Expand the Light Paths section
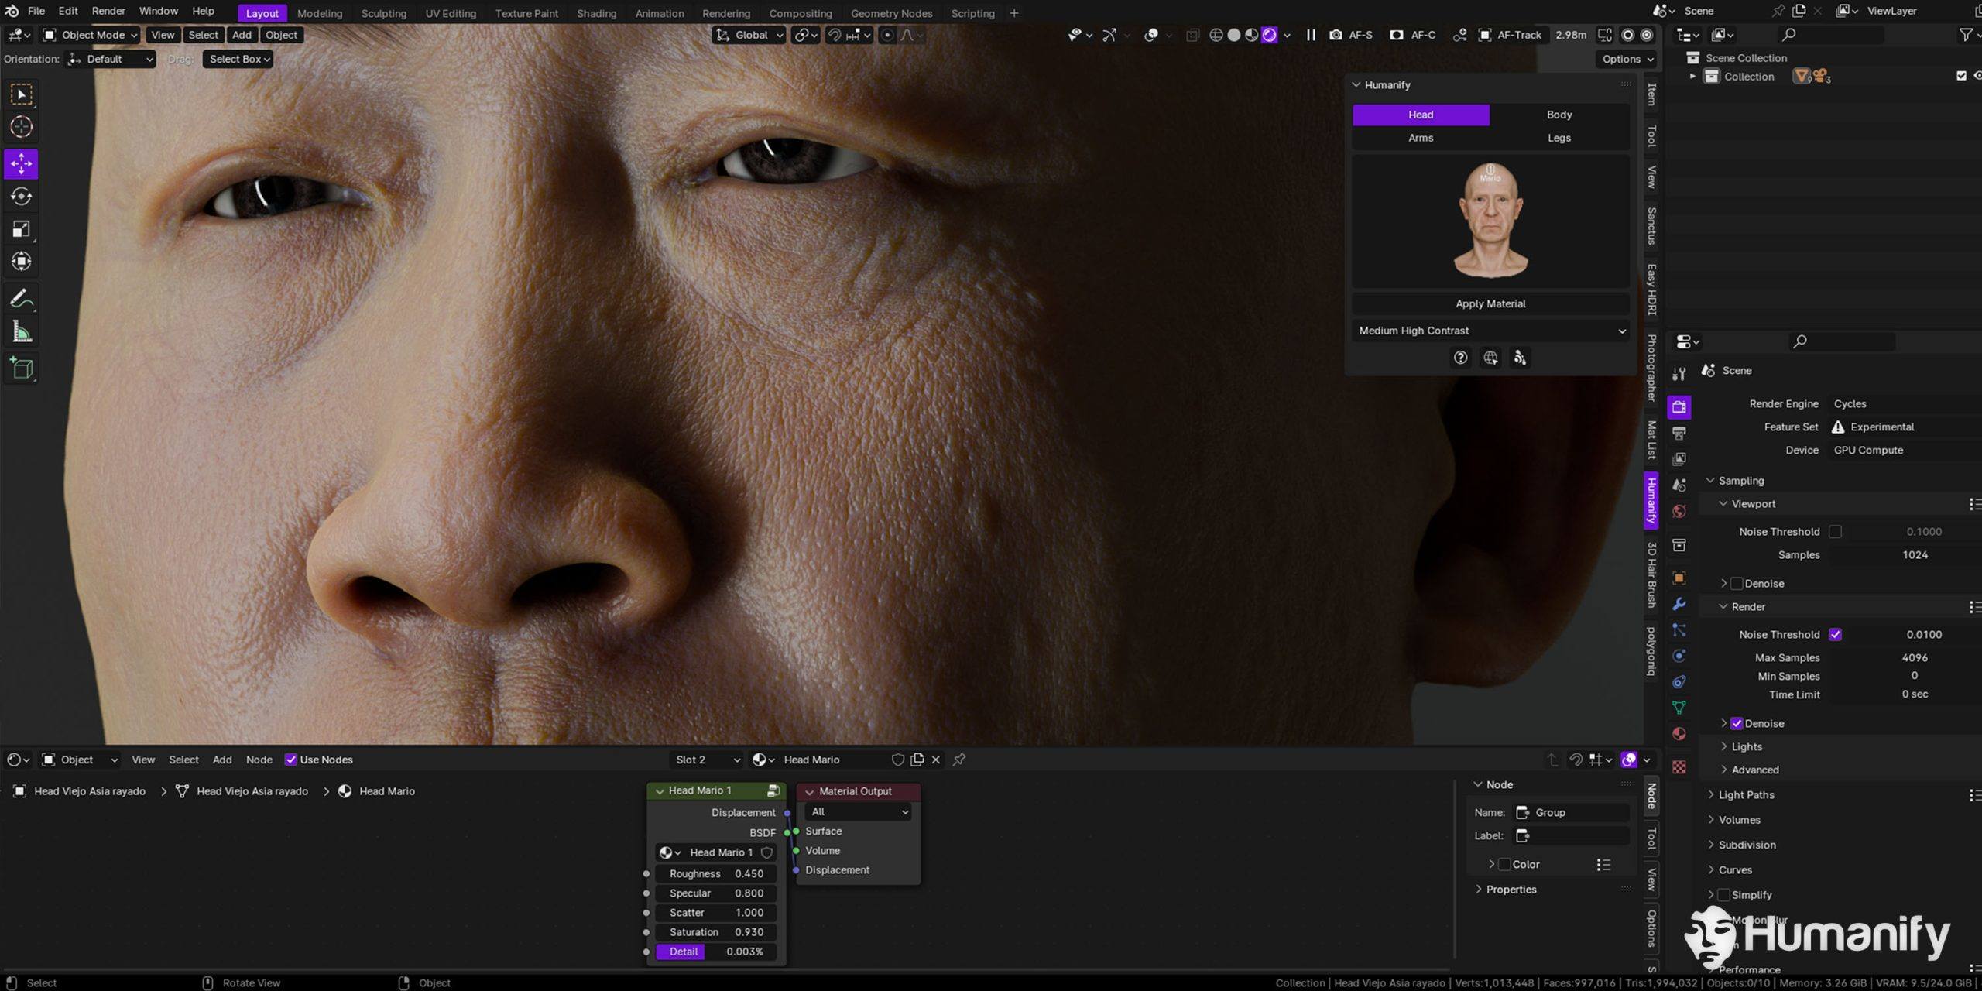The height and width of the screenshot is (991, 1982). [1746, 794]
